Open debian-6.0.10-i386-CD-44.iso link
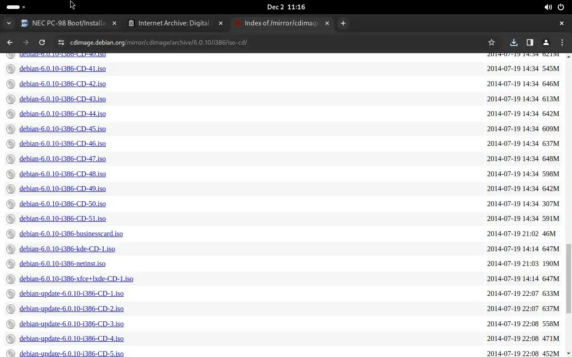The image size is (572, 357). (x=63, y=114)
